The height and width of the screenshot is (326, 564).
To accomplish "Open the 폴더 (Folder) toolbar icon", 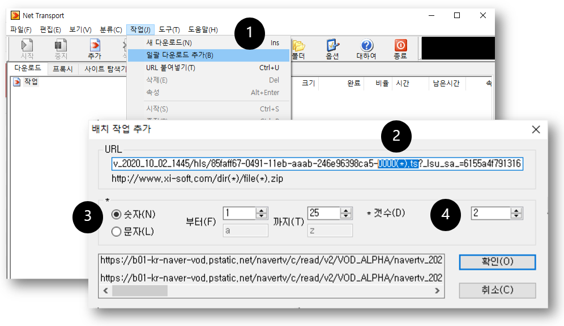I will coord(298,49).
